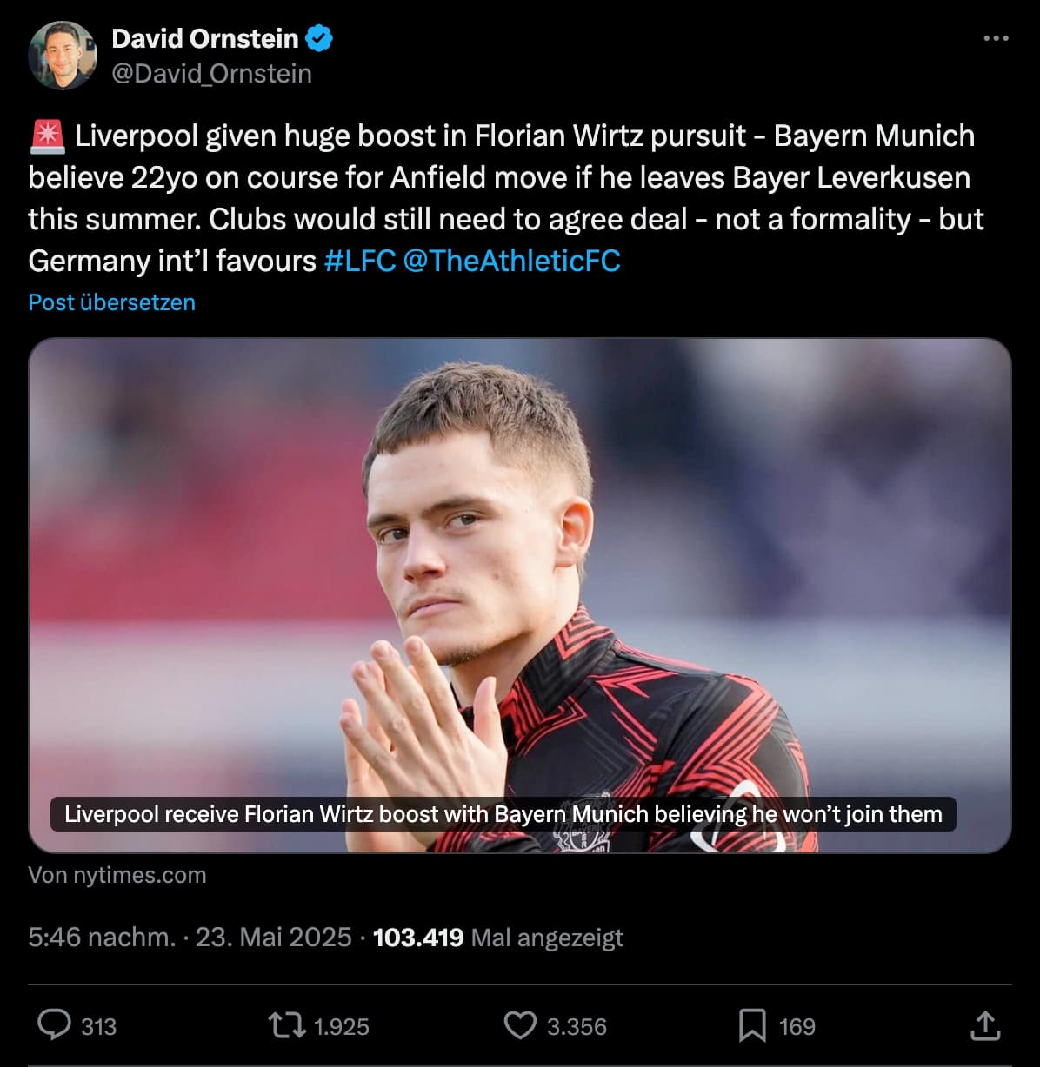Bookmark this post
The image size is (1040, 1067).
(x=752, y=1025)
